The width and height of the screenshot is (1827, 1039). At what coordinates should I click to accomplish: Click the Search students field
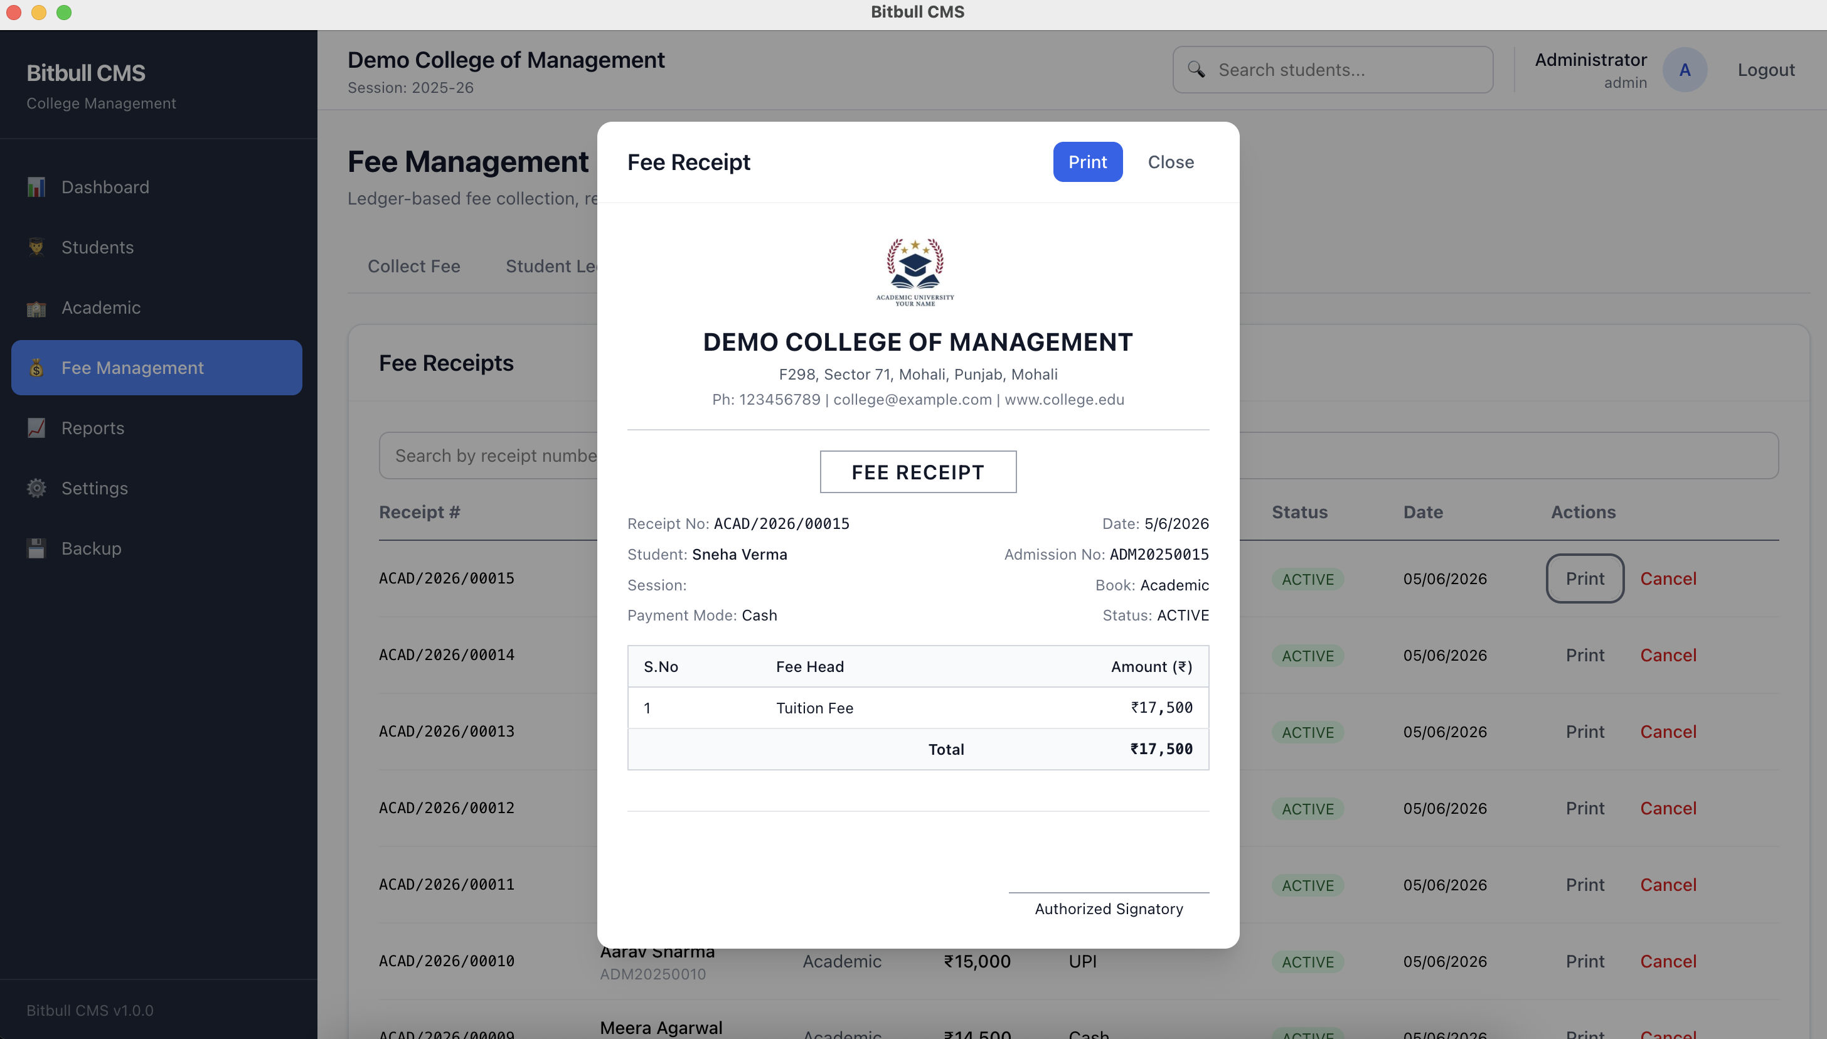1333,70
